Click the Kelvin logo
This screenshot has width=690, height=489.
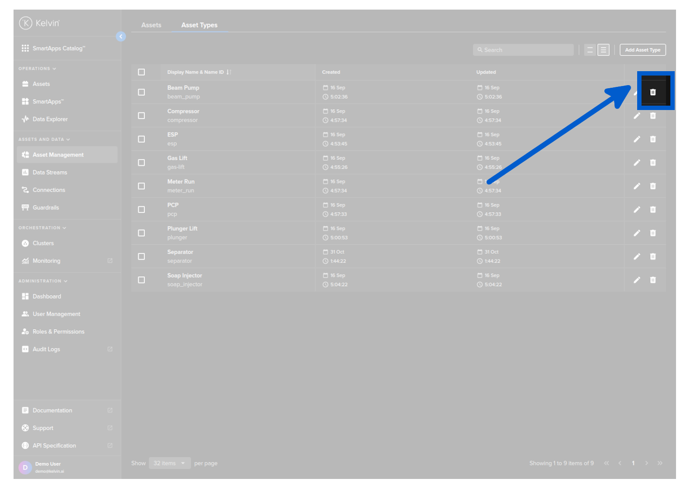point(39,23)
